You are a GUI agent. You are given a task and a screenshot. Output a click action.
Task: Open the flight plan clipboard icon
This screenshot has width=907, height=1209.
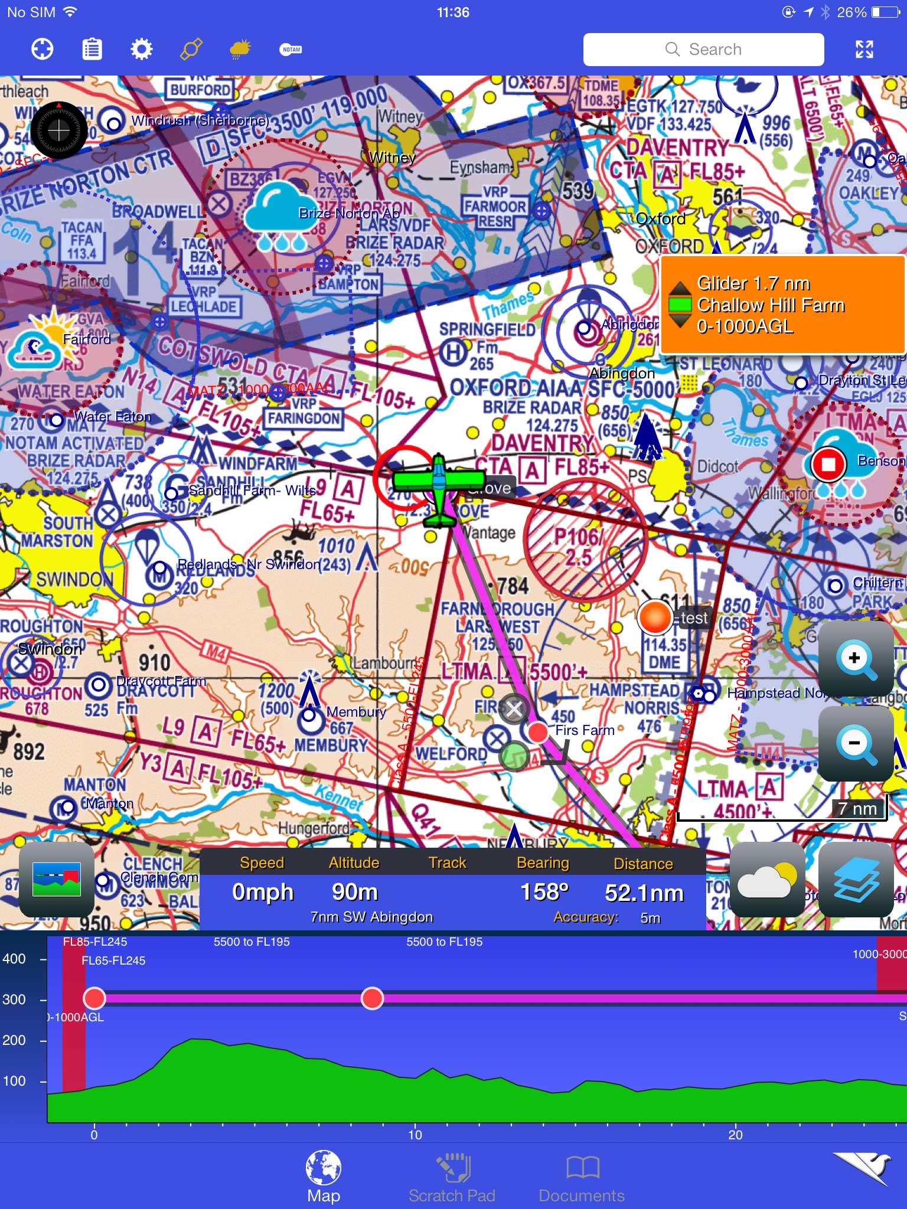coord(92,49)
